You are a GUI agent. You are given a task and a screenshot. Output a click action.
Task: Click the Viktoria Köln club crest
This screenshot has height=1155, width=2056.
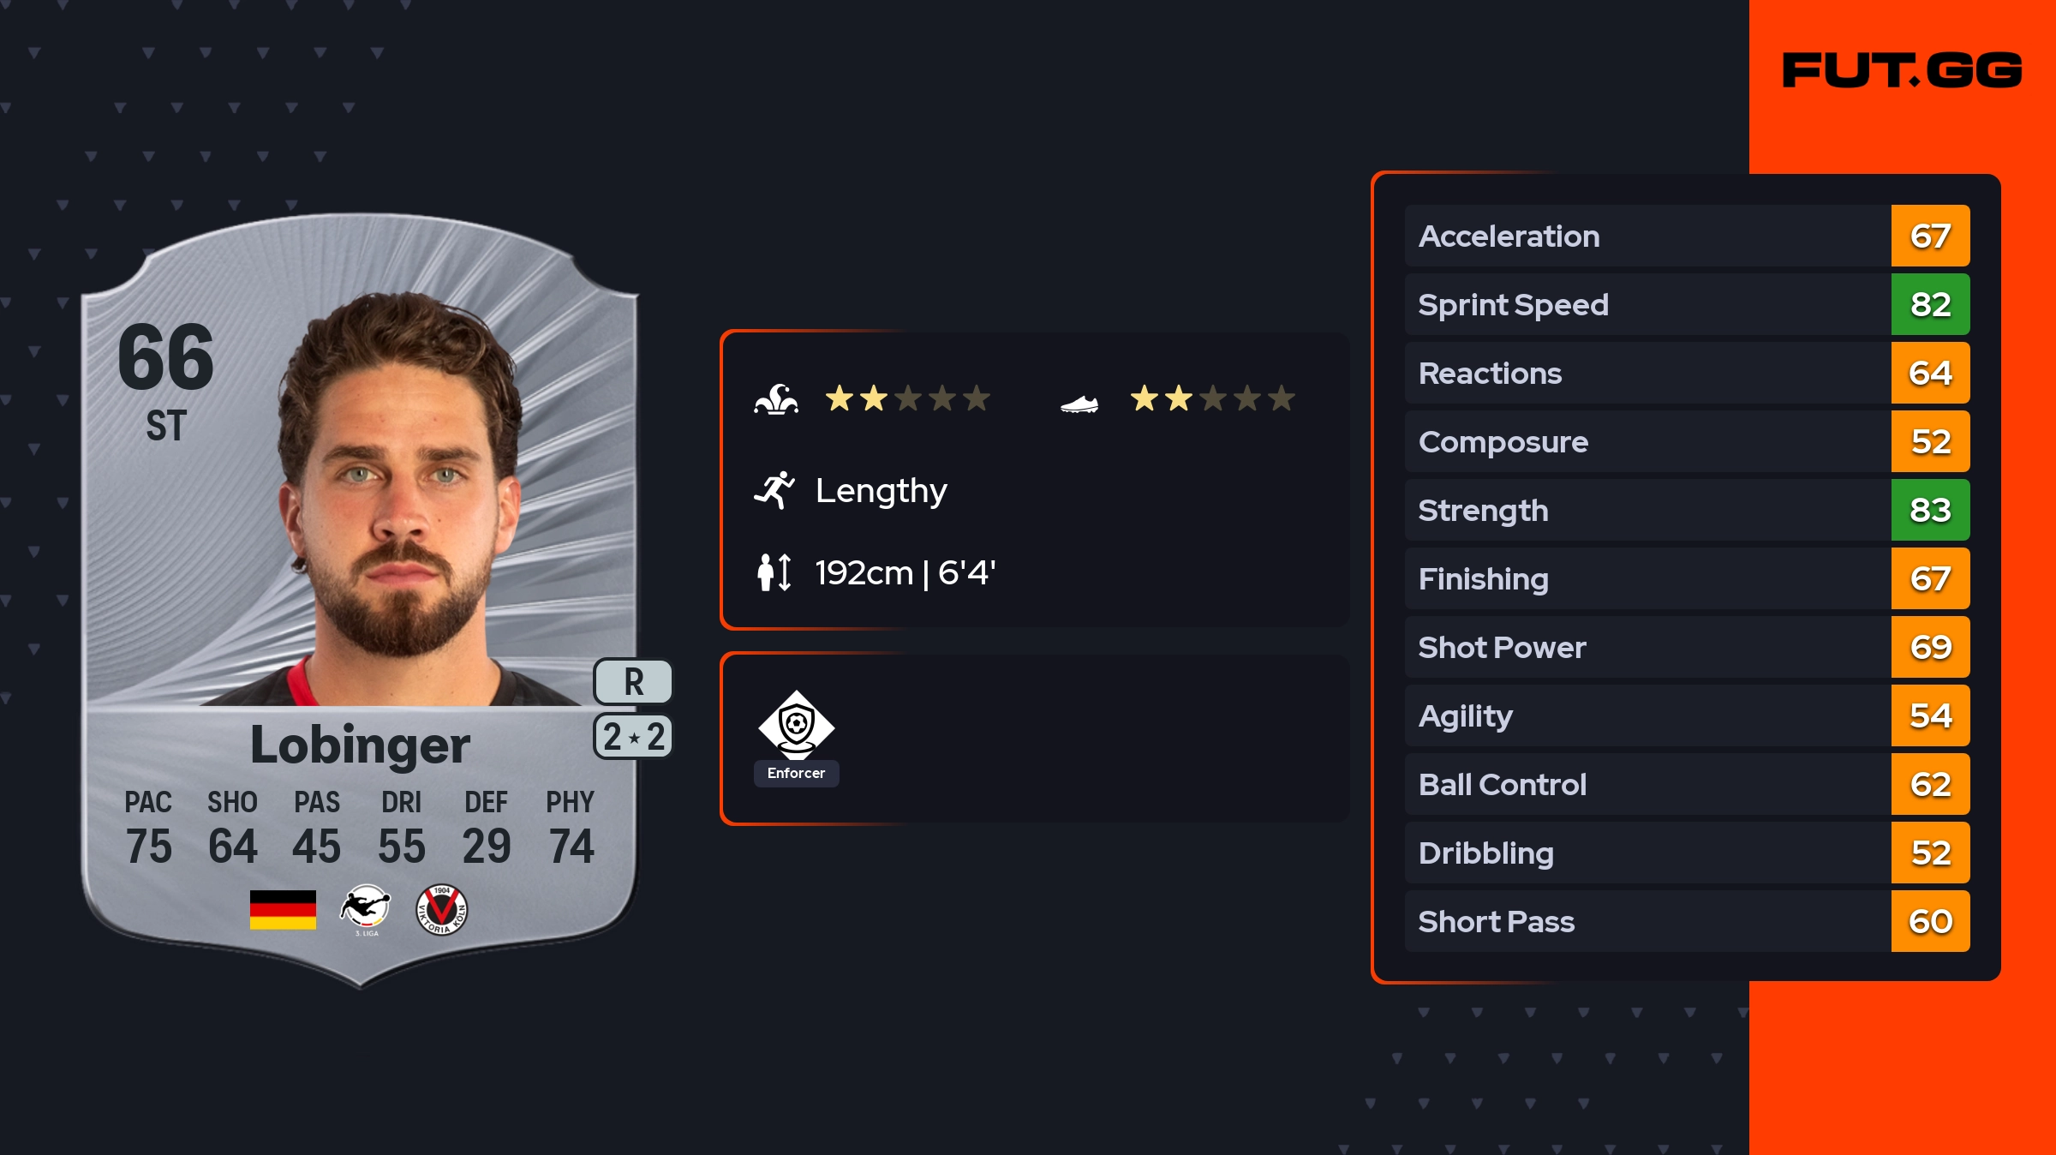[x=441, y=909]
